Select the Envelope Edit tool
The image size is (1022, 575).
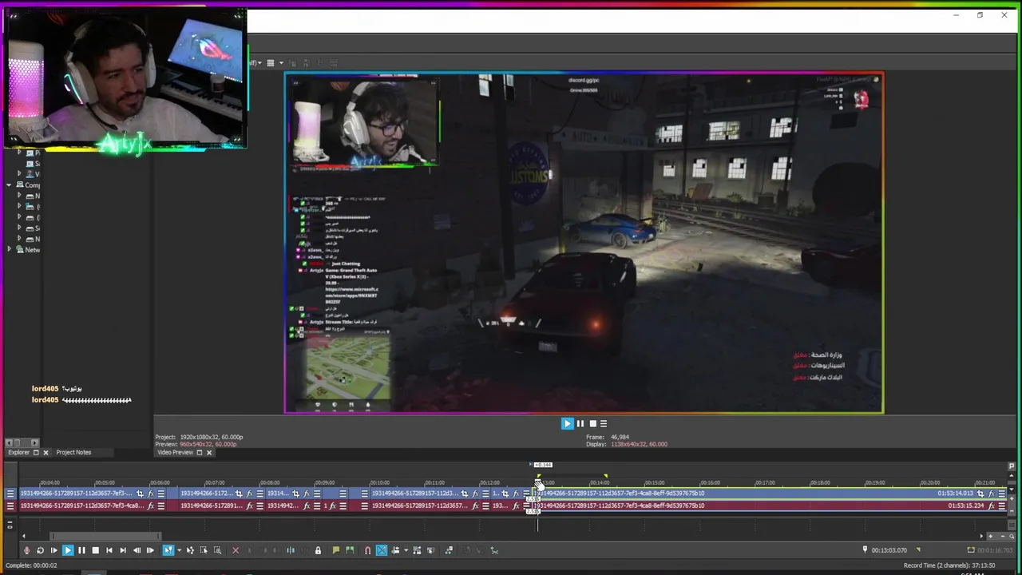point(190,550)
